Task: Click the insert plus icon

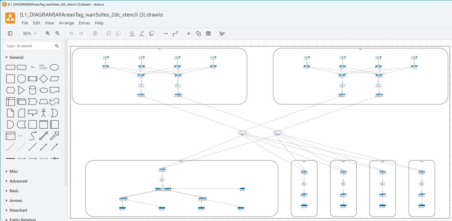Action: click(189, 33)
